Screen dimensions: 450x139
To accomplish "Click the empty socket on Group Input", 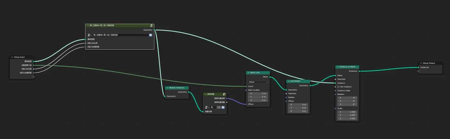I will click(33, 76).
